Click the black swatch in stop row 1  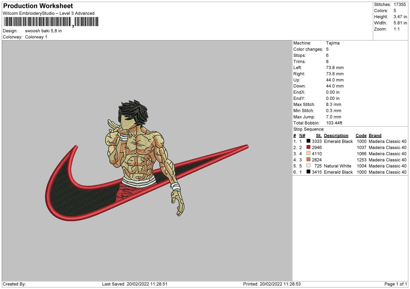click(308, 141)
